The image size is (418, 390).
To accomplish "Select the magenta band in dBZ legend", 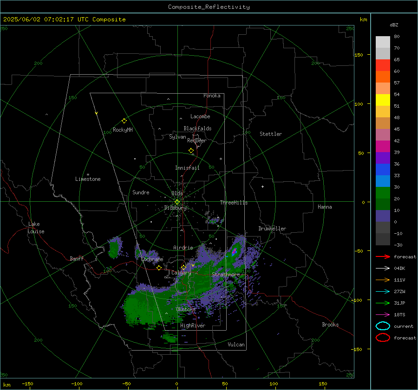I will (383, 146).
